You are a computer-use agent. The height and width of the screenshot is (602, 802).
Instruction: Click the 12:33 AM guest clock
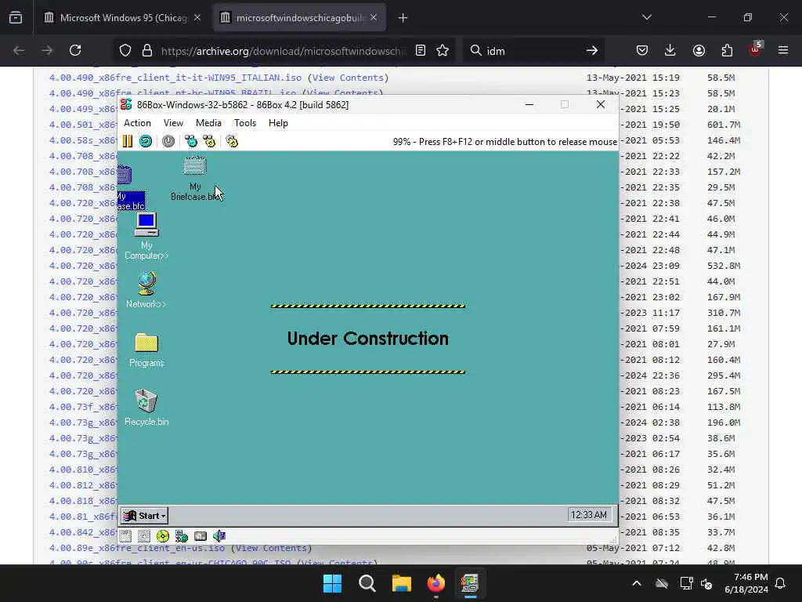tap(589, 514)
